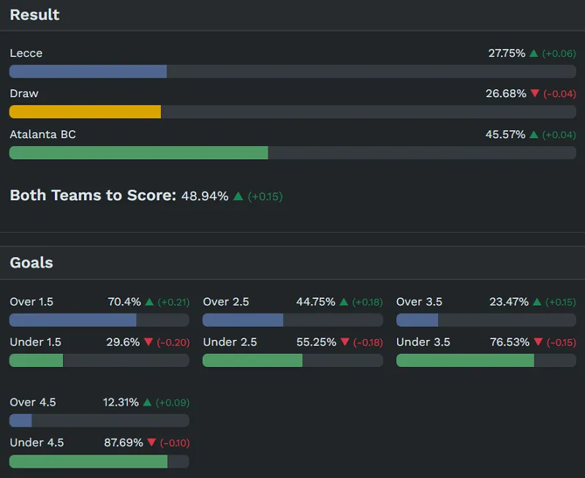
Task: Click the red down arrow for Under 2.5
Action: click(x=345, y=342)
